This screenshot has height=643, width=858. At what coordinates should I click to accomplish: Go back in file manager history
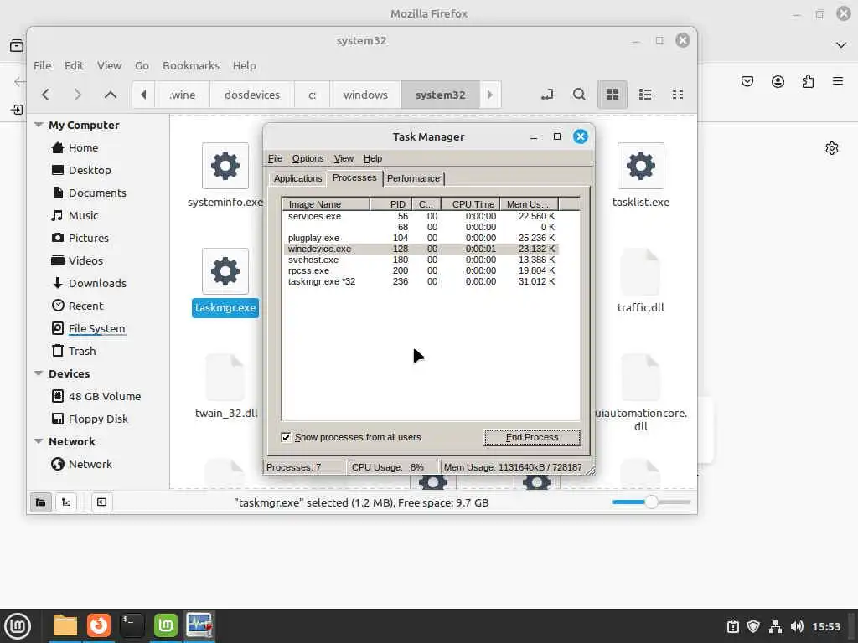point(46,95)
